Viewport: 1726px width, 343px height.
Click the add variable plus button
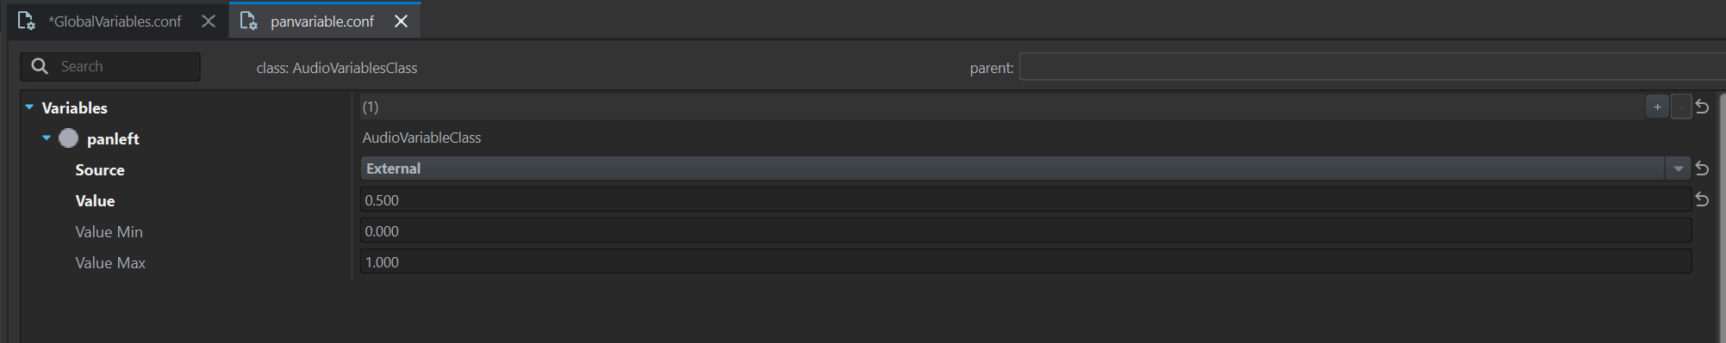click(1657, 107)
